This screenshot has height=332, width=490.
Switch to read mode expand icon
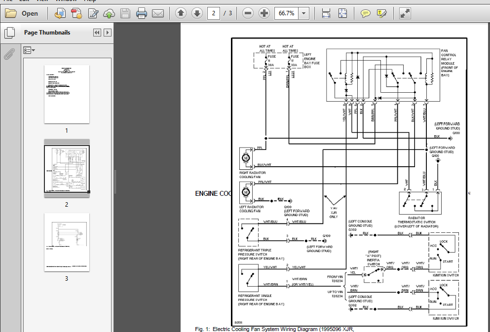coord(405,13)
